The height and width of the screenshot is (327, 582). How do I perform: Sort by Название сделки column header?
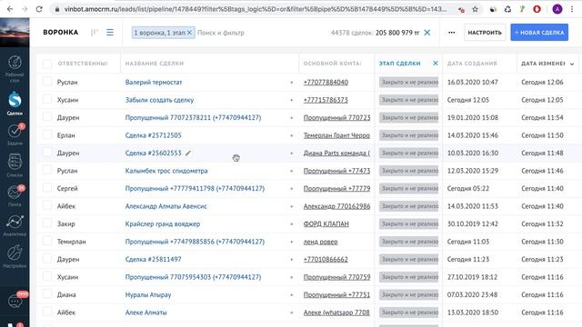click(x=155, y=64)
